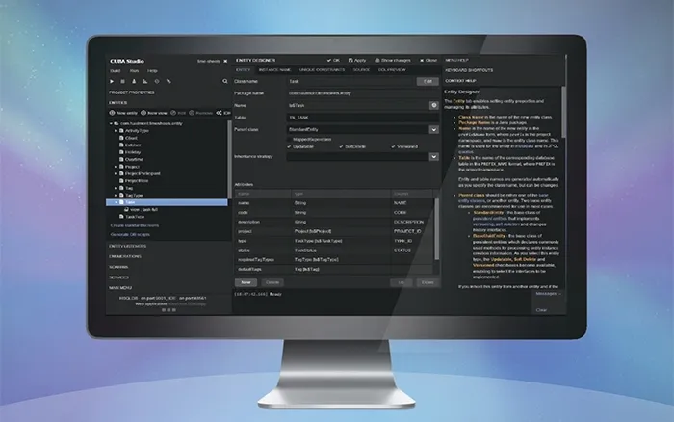This screenshot has height=422, width=674.
Task: Click the view task-full icon
Action: point(127,209)
